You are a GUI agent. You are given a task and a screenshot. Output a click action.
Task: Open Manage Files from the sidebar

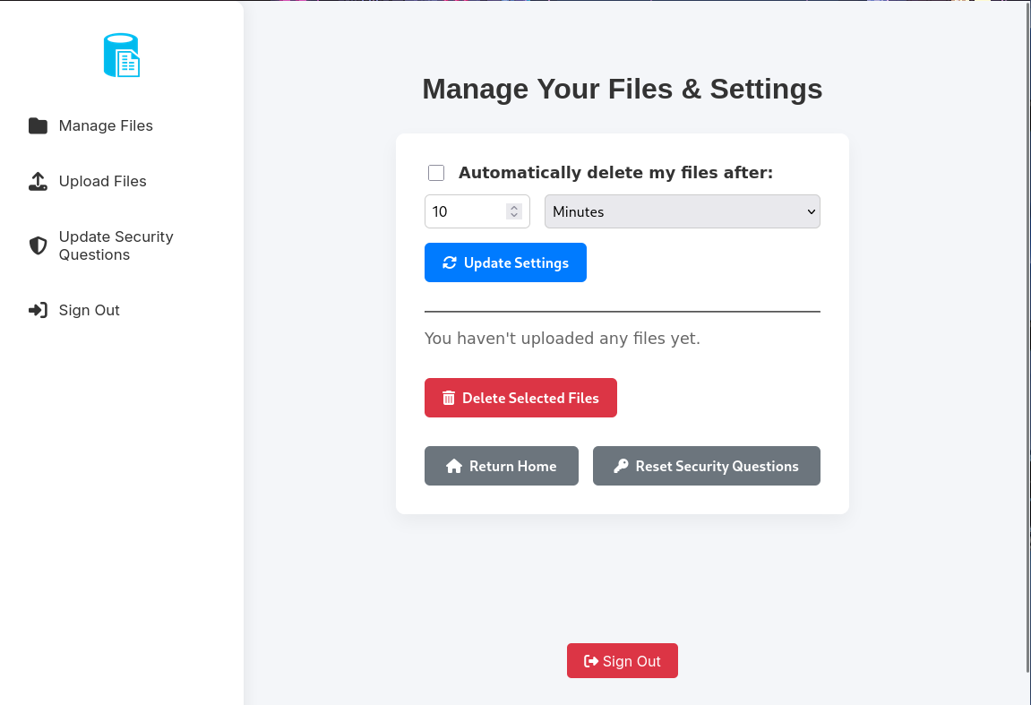pyautogui.click(x=106, y=126)
